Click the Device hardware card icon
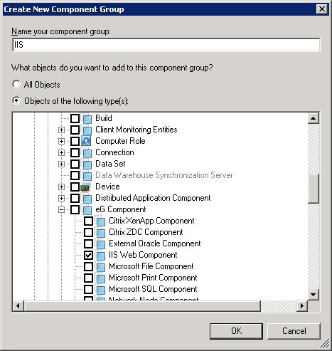 (85, 187)
